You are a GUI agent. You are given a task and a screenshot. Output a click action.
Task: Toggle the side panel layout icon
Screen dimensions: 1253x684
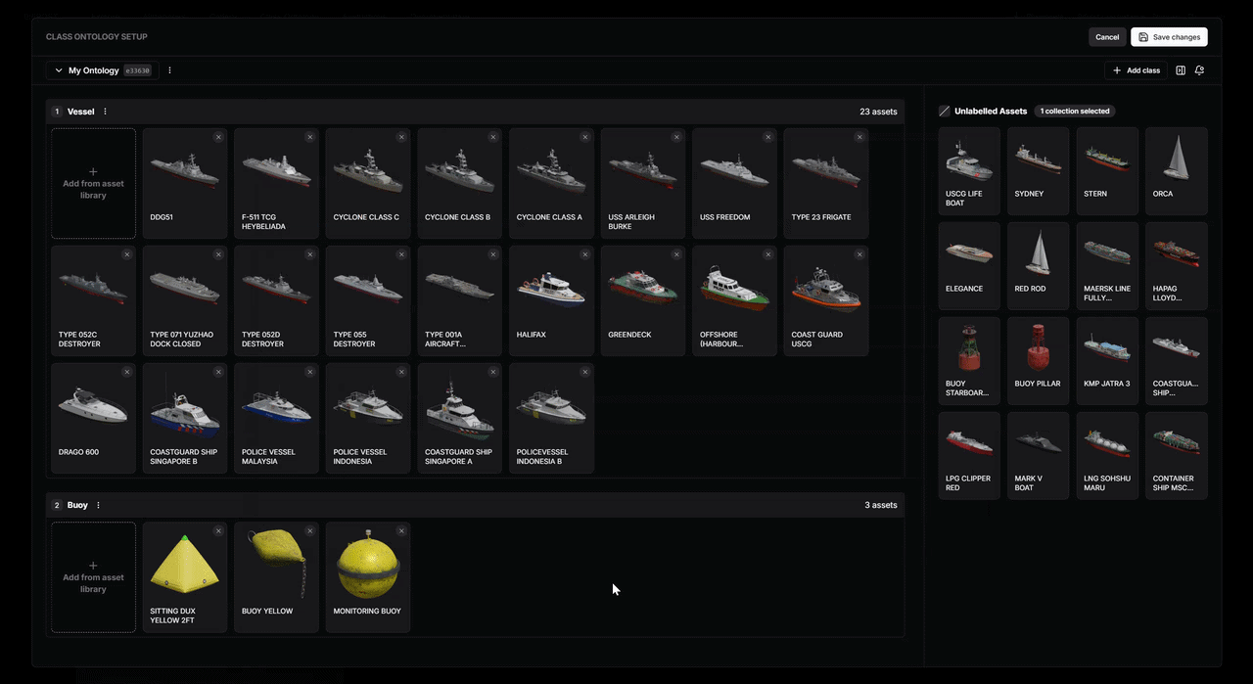point(1181,70)
